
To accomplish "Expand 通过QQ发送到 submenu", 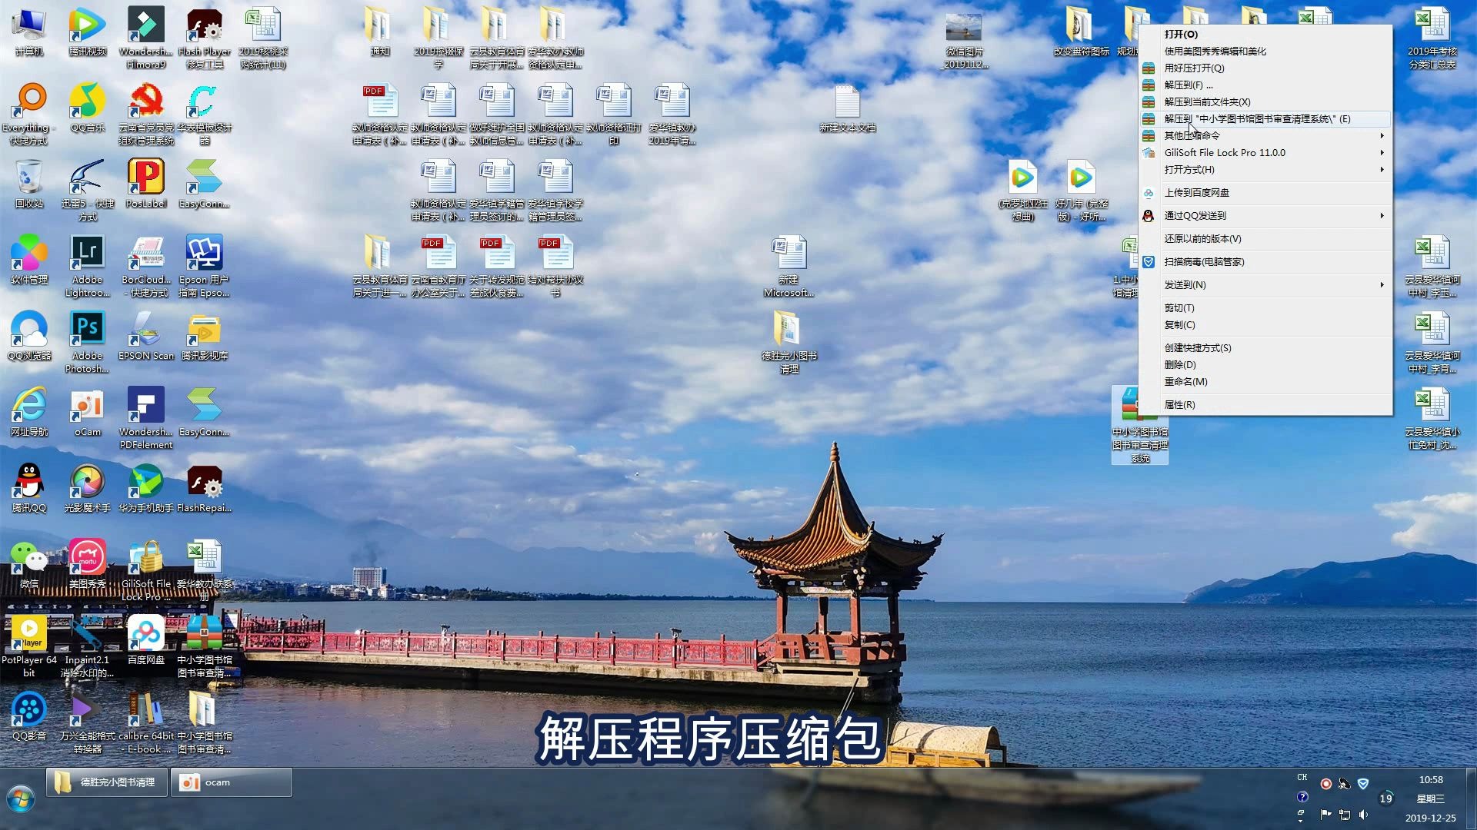I will 1265,216.
